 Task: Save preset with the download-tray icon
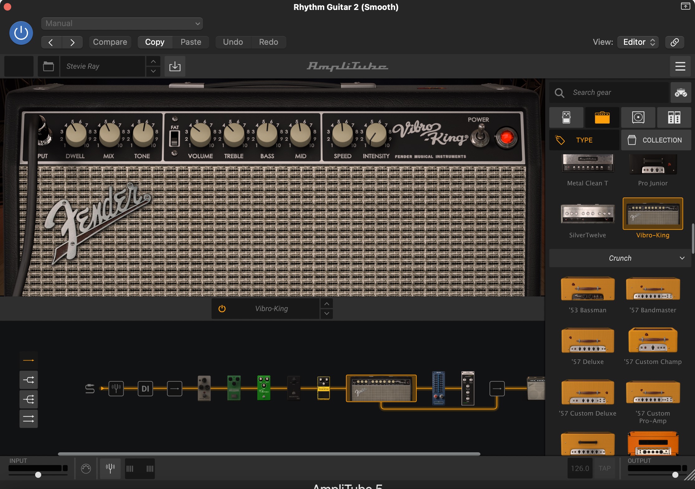[x=175, y=66]
